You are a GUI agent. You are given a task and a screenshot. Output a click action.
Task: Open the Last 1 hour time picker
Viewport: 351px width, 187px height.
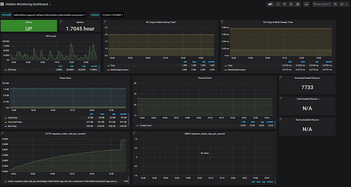322,4
